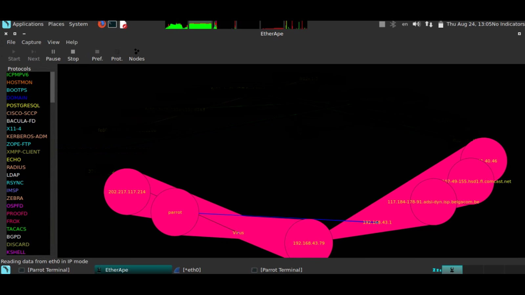Click the en keyboard layout indicator

coord(405,24)
